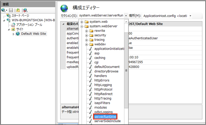Select the uploadR property row

tap(72, 67)
